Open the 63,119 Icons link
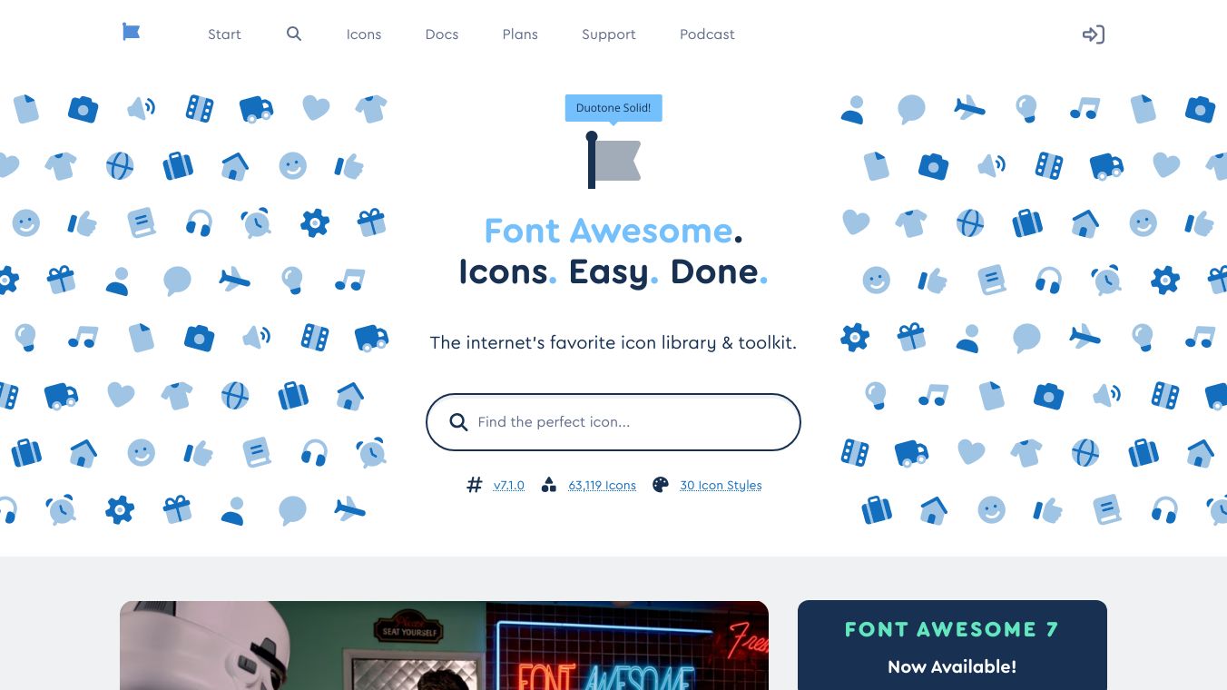 [x=603, y=486]
